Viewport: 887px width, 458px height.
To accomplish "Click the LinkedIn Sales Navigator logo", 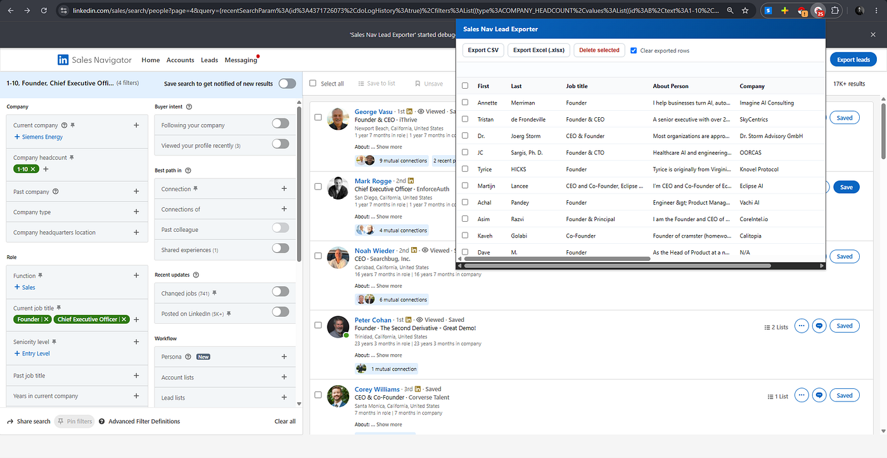I will coord(95,60).
